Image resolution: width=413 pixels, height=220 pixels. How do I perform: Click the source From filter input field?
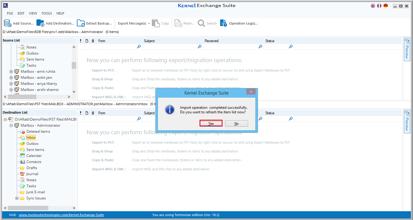(x=119, y=47)
